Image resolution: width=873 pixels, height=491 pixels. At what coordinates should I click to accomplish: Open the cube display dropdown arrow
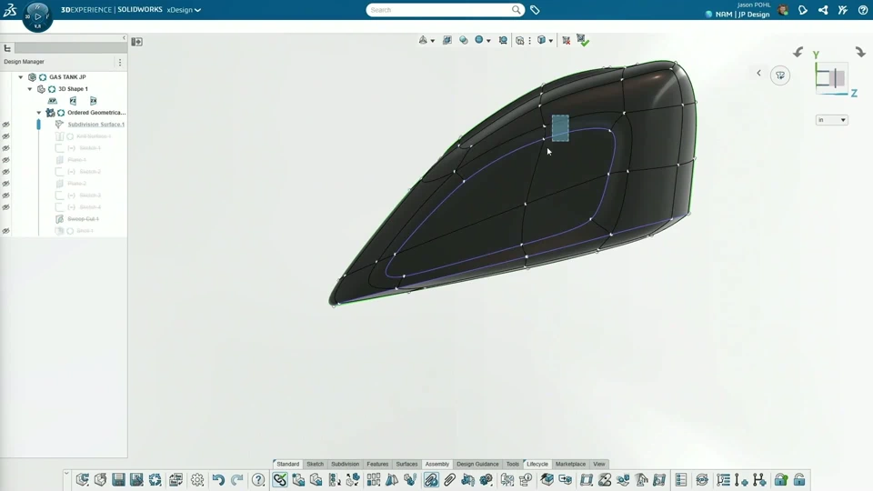551,41
